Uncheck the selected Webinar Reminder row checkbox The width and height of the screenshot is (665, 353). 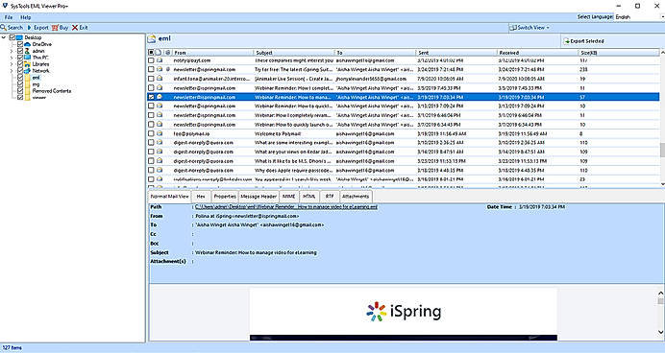(151, 97)
